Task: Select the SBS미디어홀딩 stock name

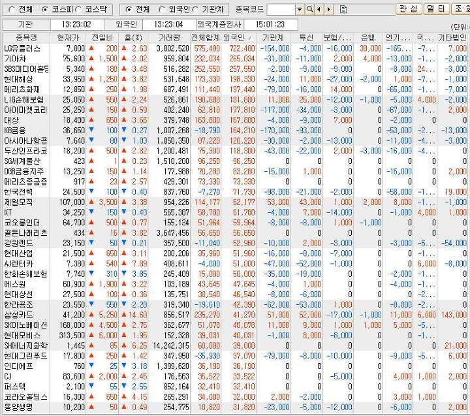Action: point(26,69)
